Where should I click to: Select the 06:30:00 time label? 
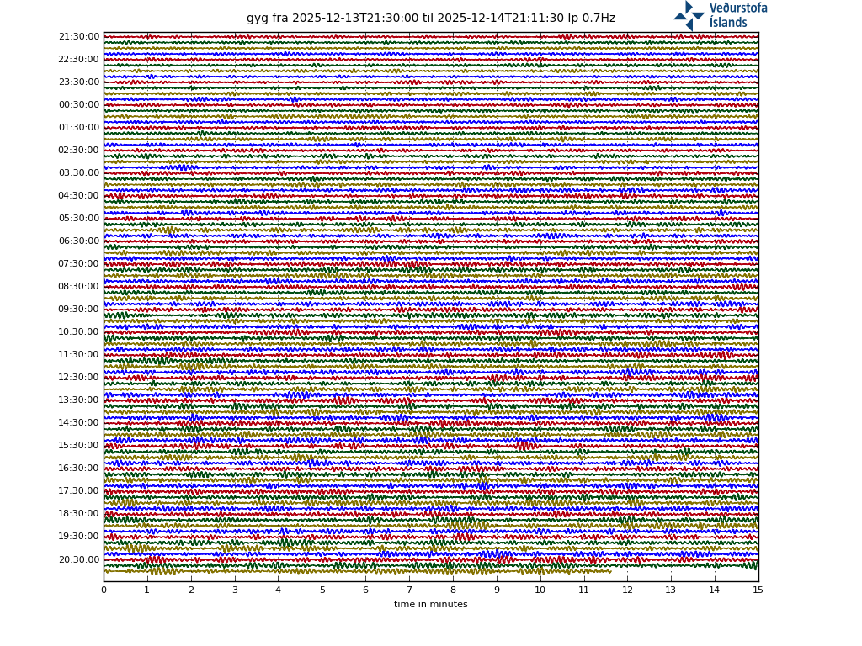[x=79, y=241]
